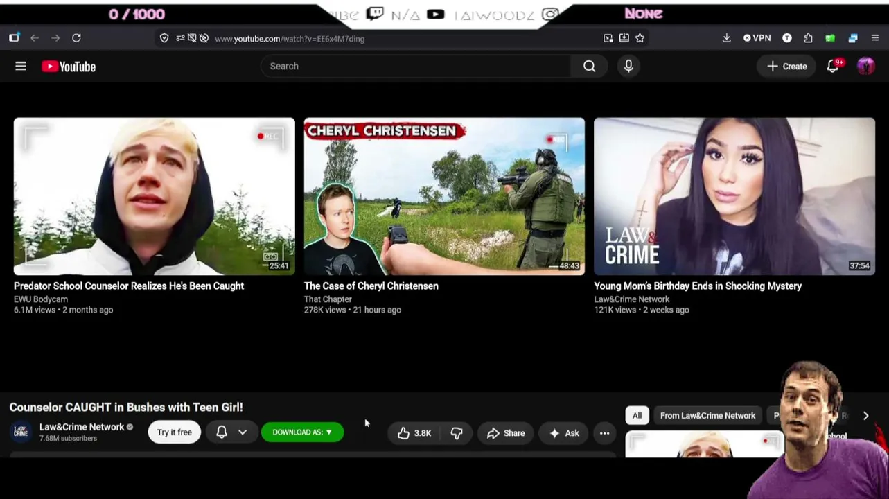
Task: Reload the page in the browser
Action: (76, 38)
